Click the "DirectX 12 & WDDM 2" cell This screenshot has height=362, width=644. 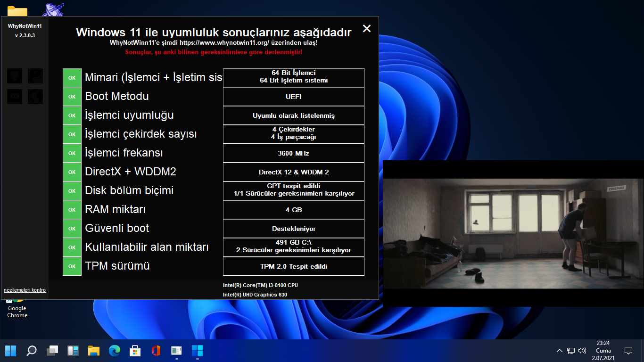click(x=294, y=172)
